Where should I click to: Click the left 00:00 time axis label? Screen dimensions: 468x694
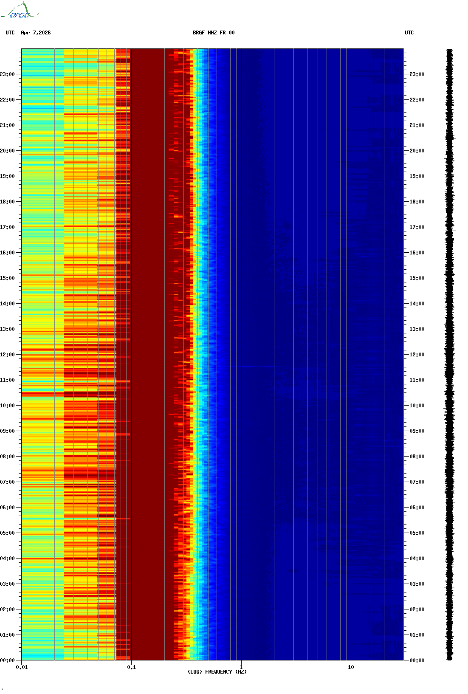(x=7, y=660)
